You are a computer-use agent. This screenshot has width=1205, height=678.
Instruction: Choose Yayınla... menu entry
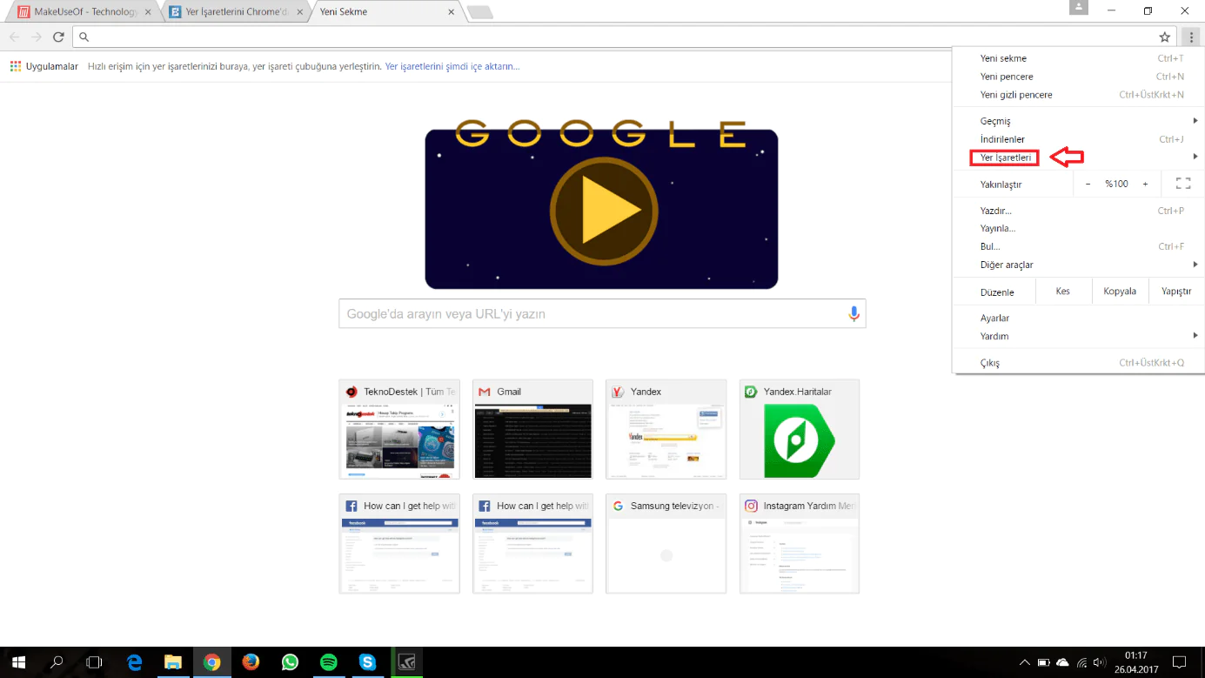coord(1079,228)
